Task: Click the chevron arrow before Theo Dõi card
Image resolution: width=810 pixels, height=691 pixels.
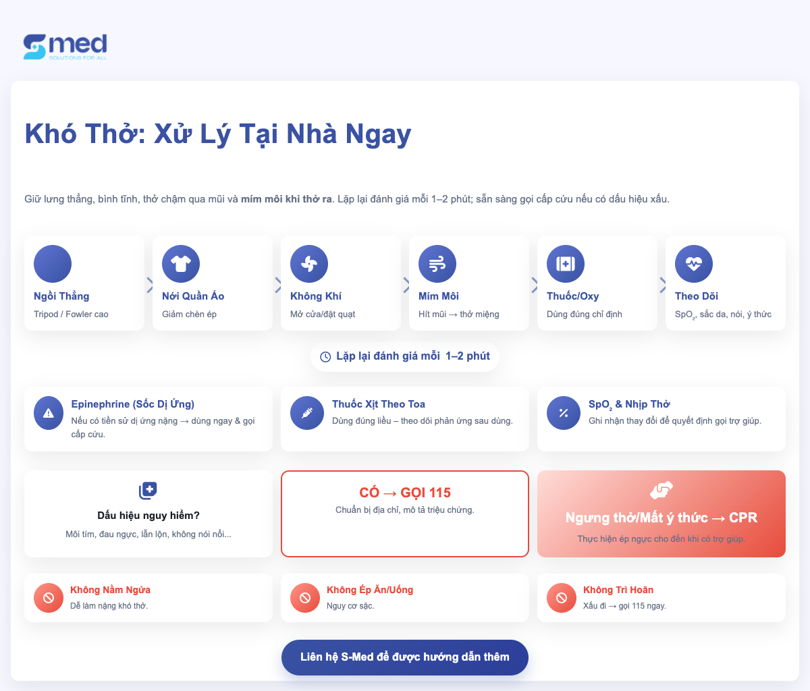Action: [662, 285]
